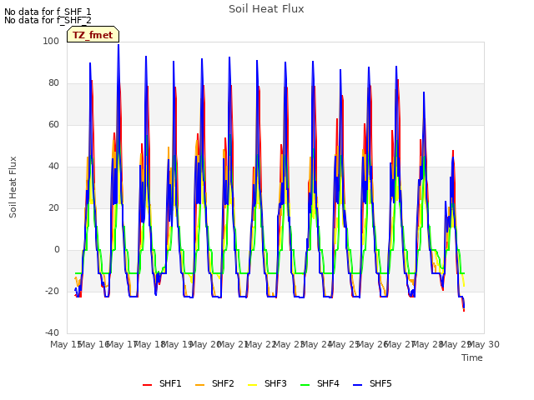
Task: Click the 60 y-axis tick label
Action: tap(53, 124)
